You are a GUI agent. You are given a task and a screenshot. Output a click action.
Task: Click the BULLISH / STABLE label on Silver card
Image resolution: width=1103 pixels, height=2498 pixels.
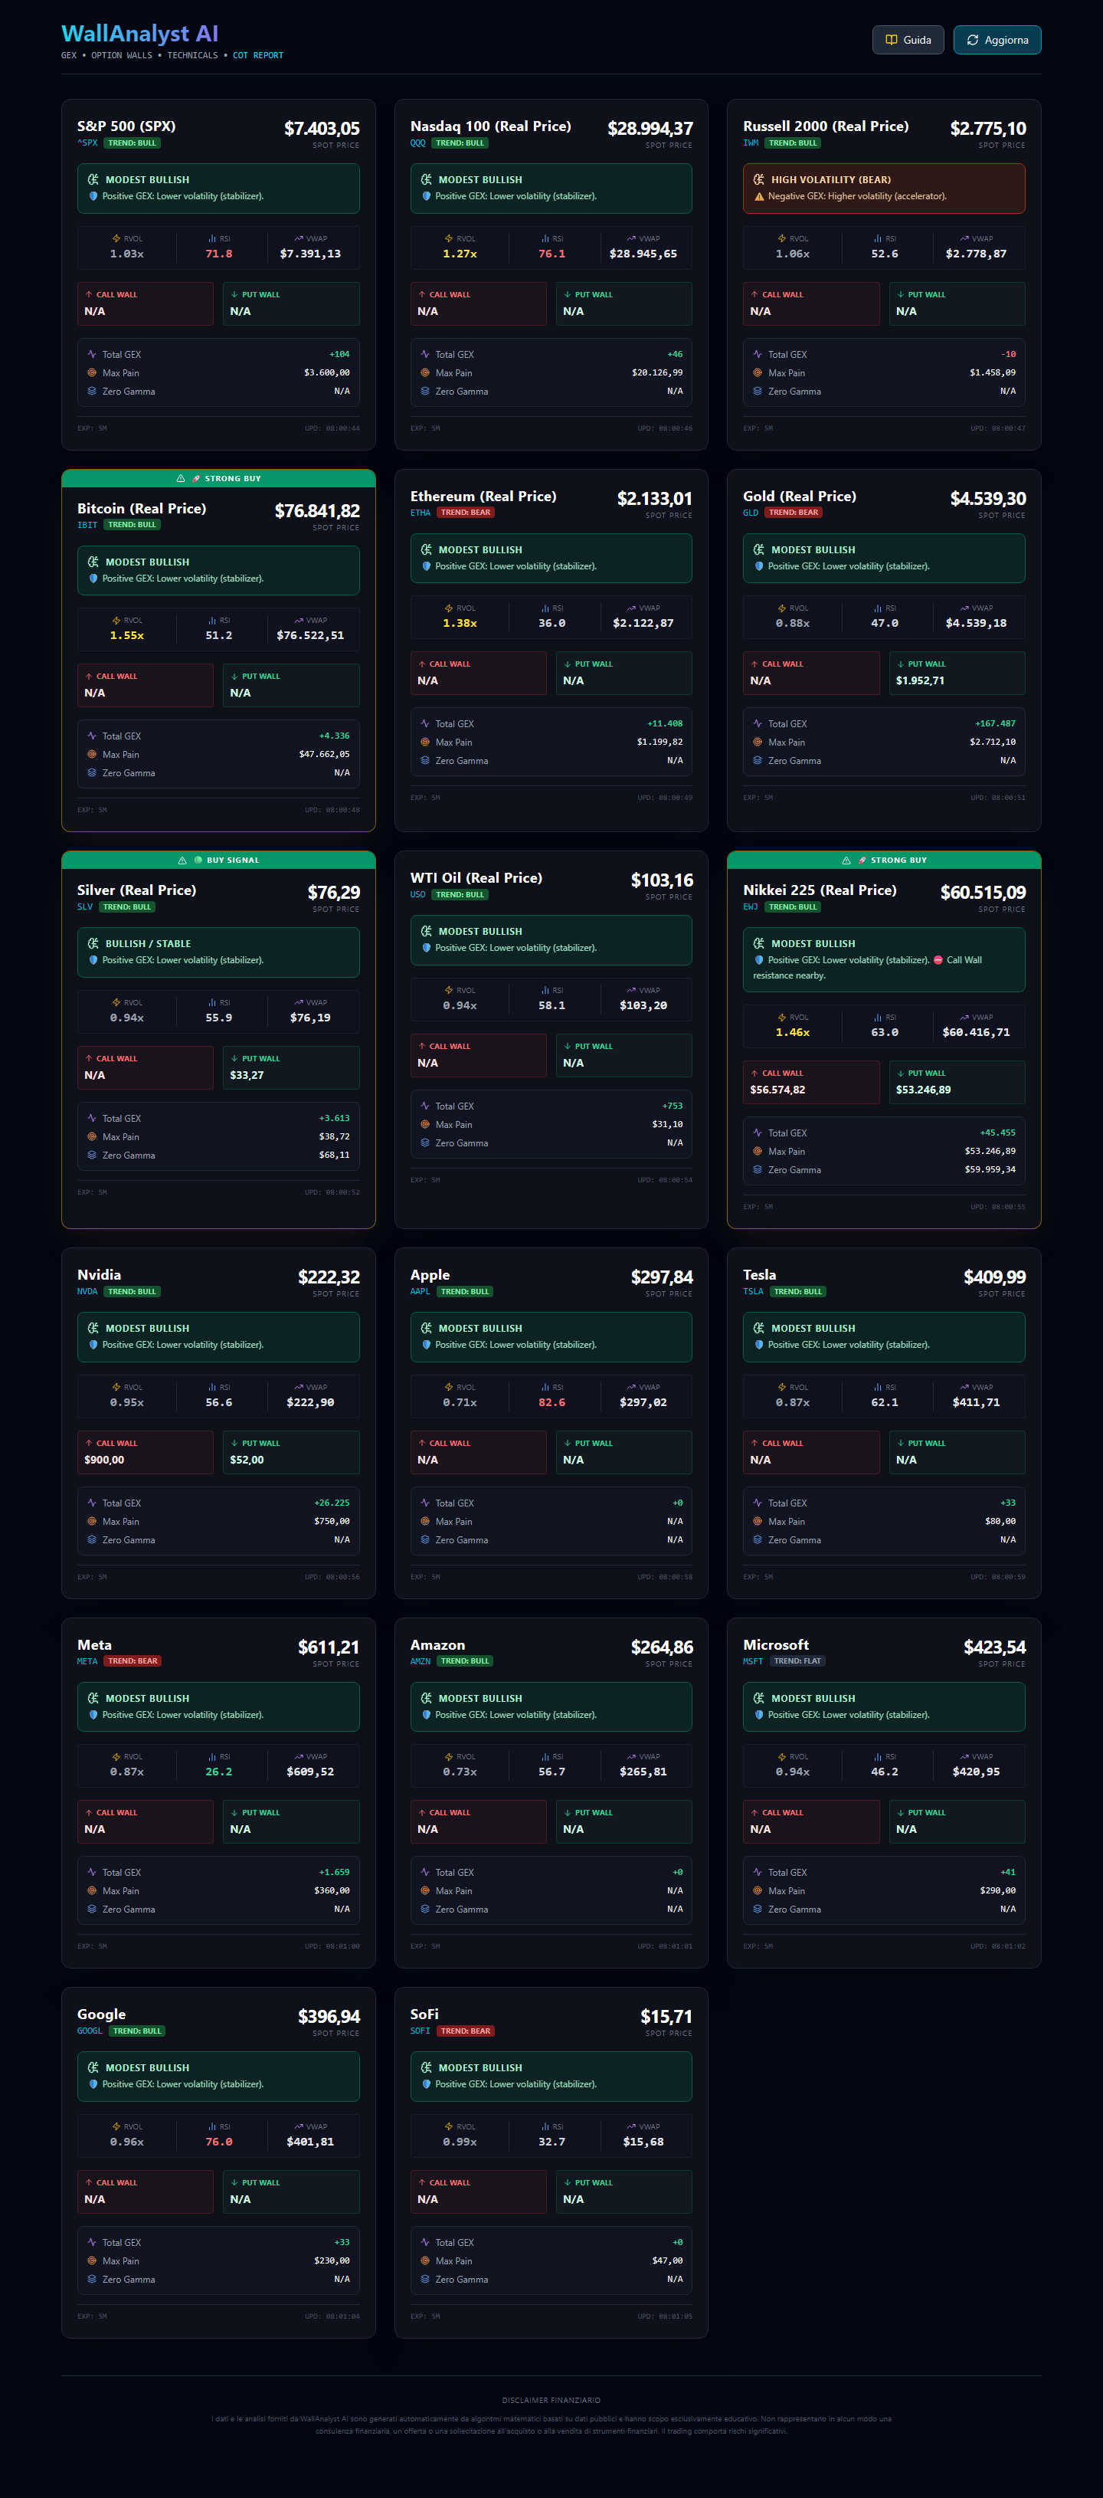[149, 943]
